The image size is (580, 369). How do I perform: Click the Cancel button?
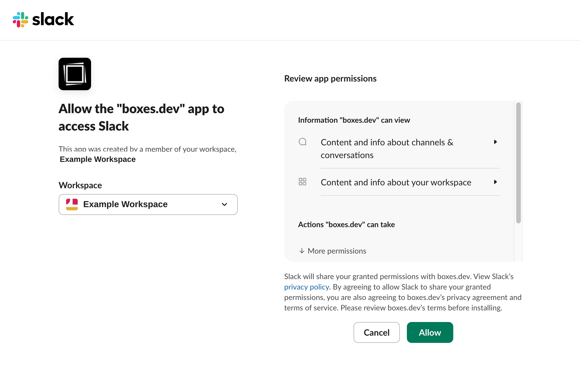click(x=377, y=332)
